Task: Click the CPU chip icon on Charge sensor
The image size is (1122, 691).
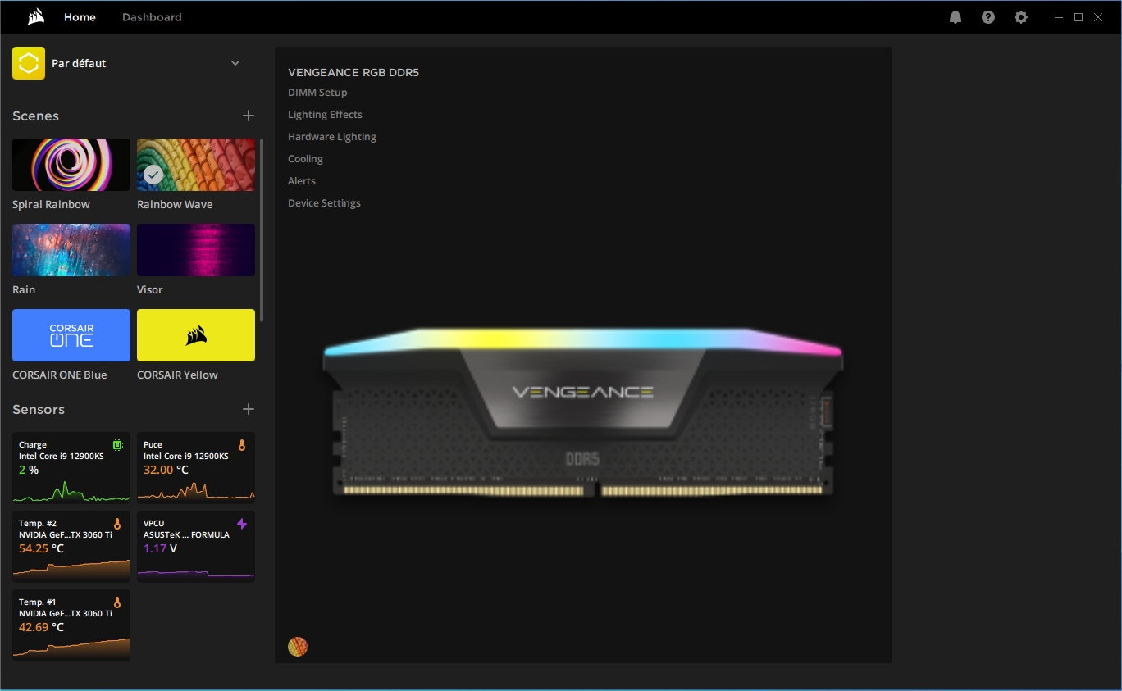Action: (117, 445)
